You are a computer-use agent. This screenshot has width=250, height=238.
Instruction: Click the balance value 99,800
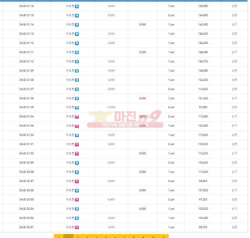tap(203, 181)
